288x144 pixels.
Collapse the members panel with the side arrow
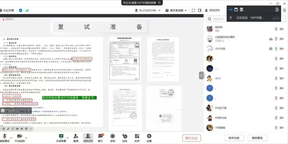(201, 75)
